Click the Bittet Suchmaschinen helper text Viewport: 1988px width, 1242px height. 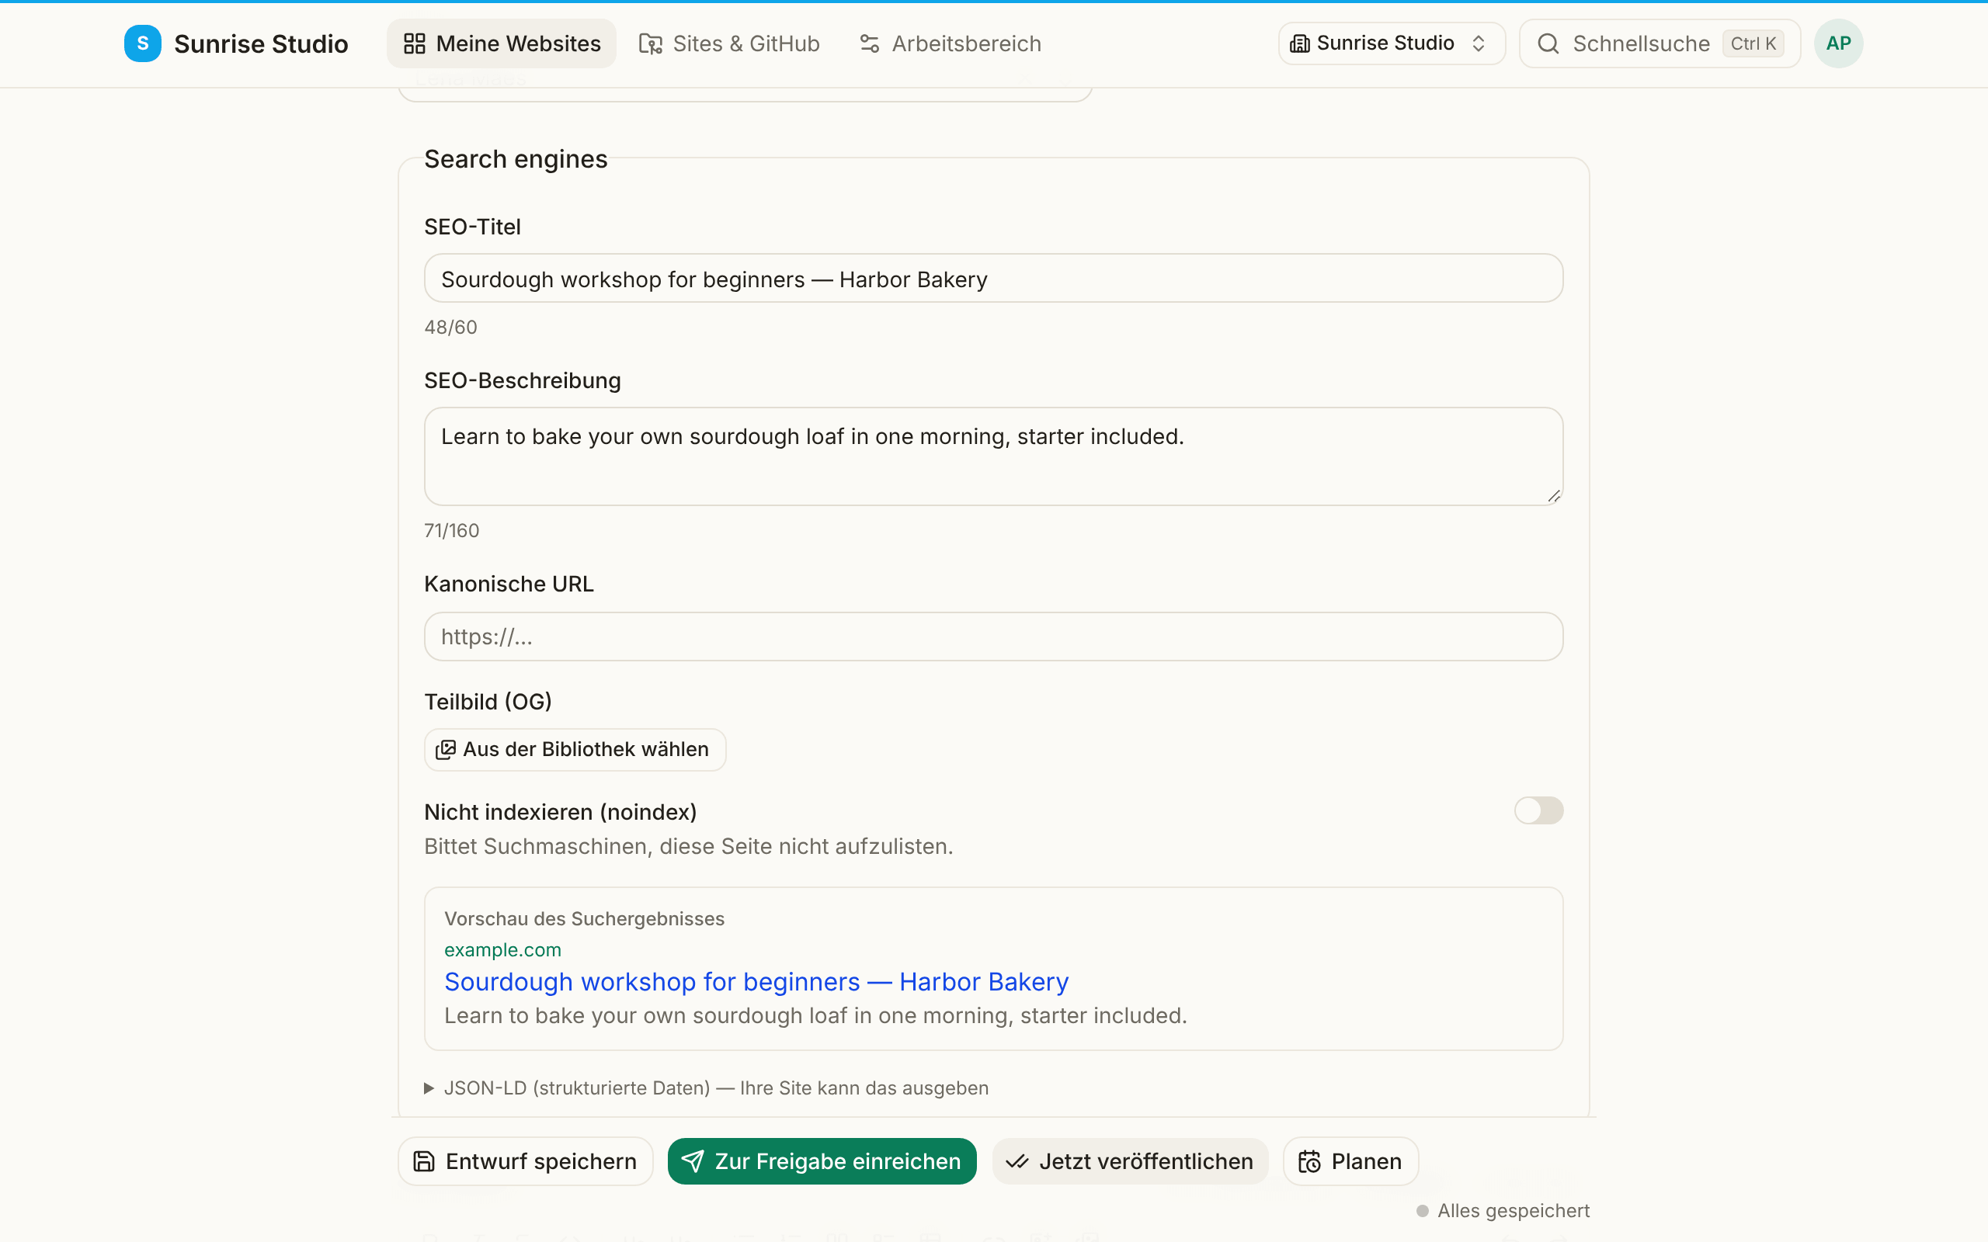click(x=688, y=846)
